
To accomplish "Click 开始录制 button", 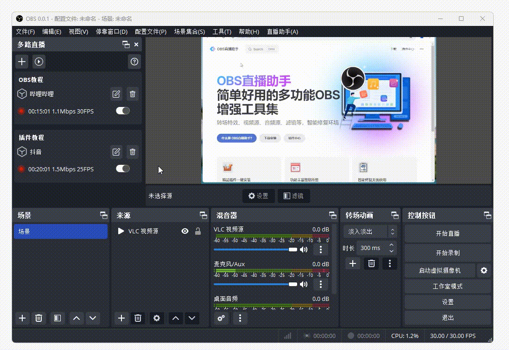I will [448, 253].
